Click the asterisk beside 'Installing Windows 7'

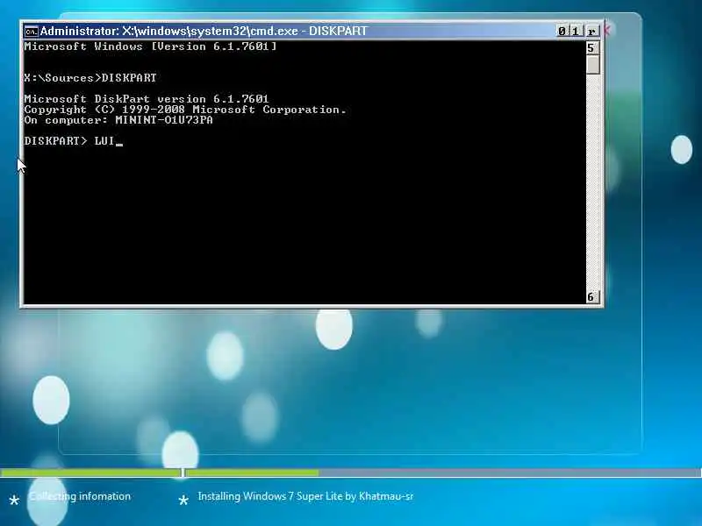click(183, 500)
